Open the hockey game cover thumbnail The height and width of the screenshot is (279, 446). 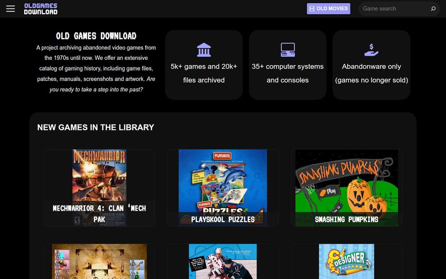click(223, 261)
